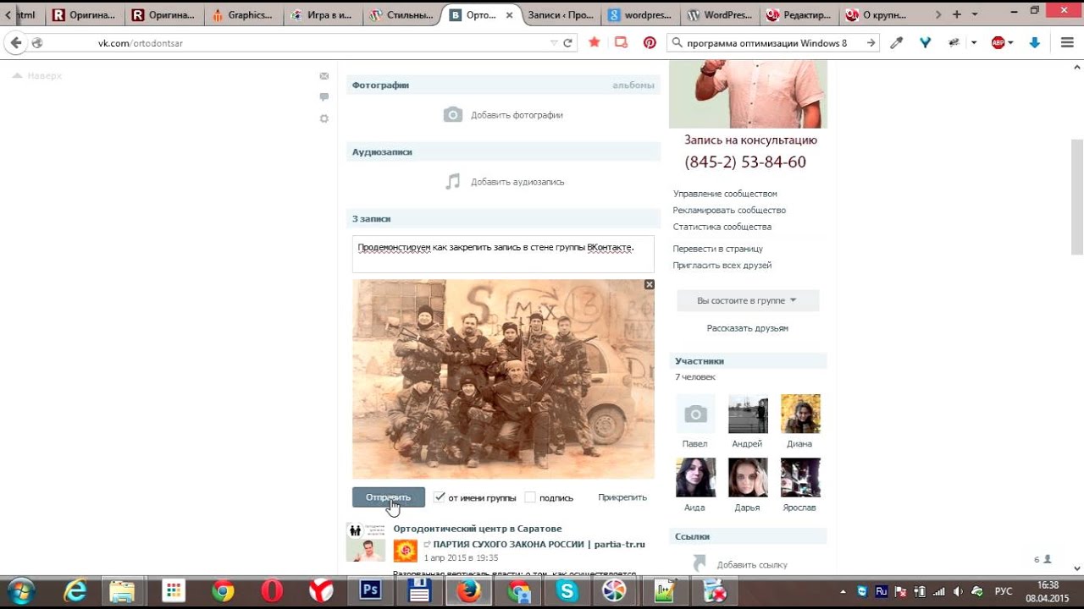This screenshot has height=609, width=1084.
Task: Open a new tab with plus button
Action: point(957,14)
